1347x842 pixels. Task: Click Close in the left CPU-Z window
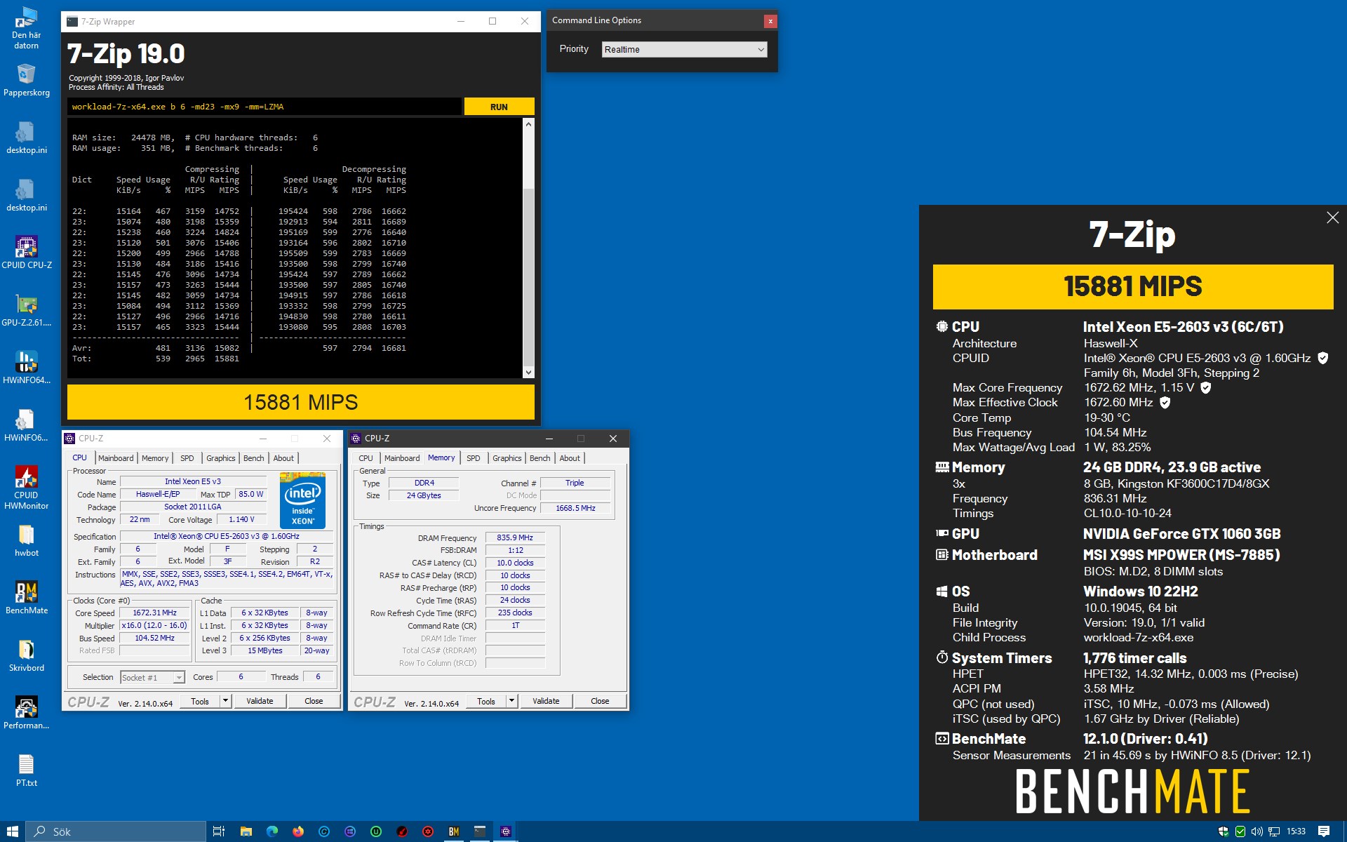click(x=314, y=701)
